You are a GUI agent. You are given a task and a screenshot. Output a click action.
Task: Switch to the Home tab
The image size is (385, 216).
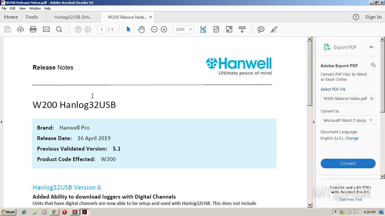pos(11,17)
